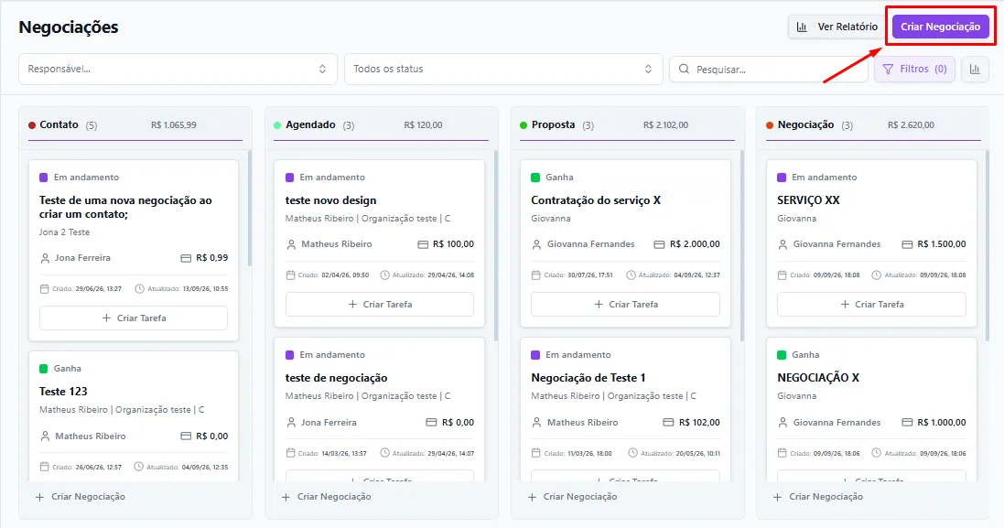Open the 'teste novo design' card title

331,200
